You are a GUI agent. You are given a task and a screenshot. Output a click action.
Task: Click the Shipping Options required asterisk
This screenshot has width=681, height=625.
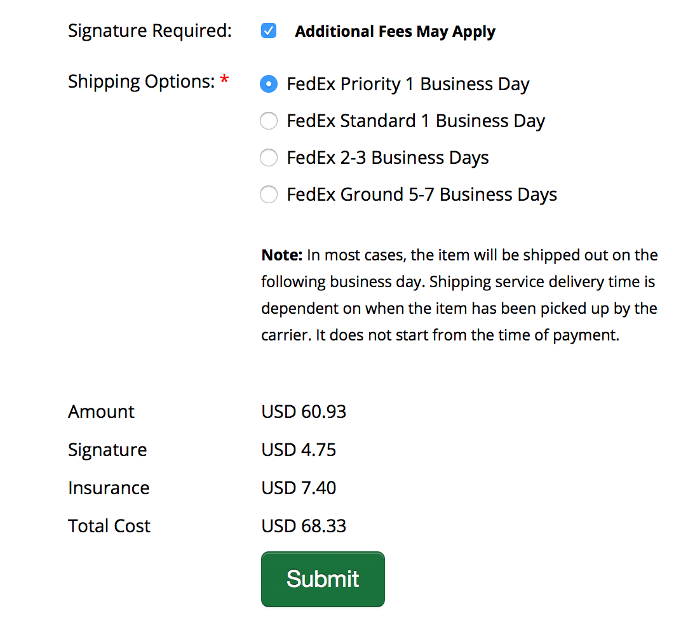[x=224, y=77]
